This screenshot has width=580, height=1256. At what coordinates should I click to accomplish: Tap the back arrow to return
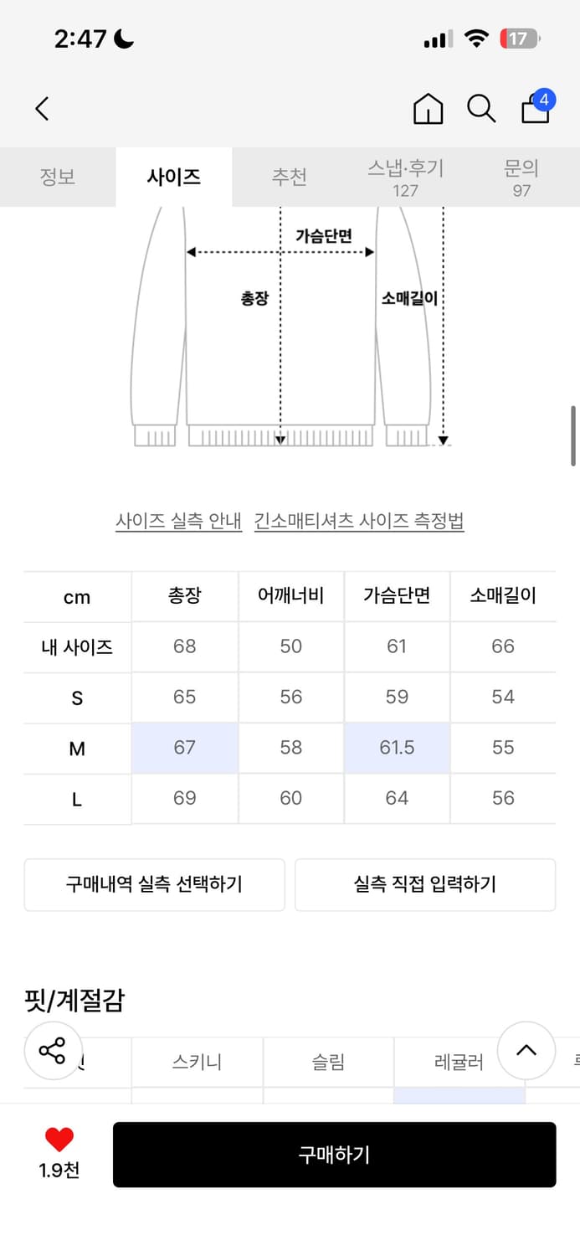[x=42, y=109]
